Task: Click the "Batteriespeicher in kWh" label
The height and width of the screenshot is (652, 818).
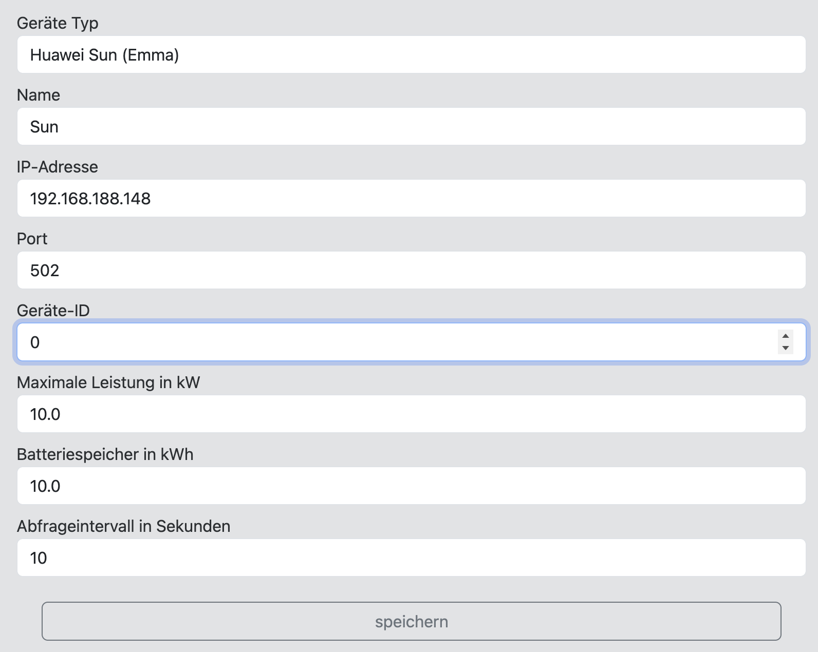Action: tap(105, 454)
